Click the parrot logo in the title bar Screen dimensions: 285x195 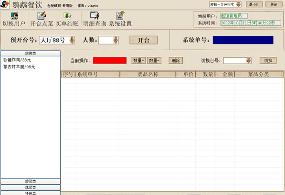5,5
